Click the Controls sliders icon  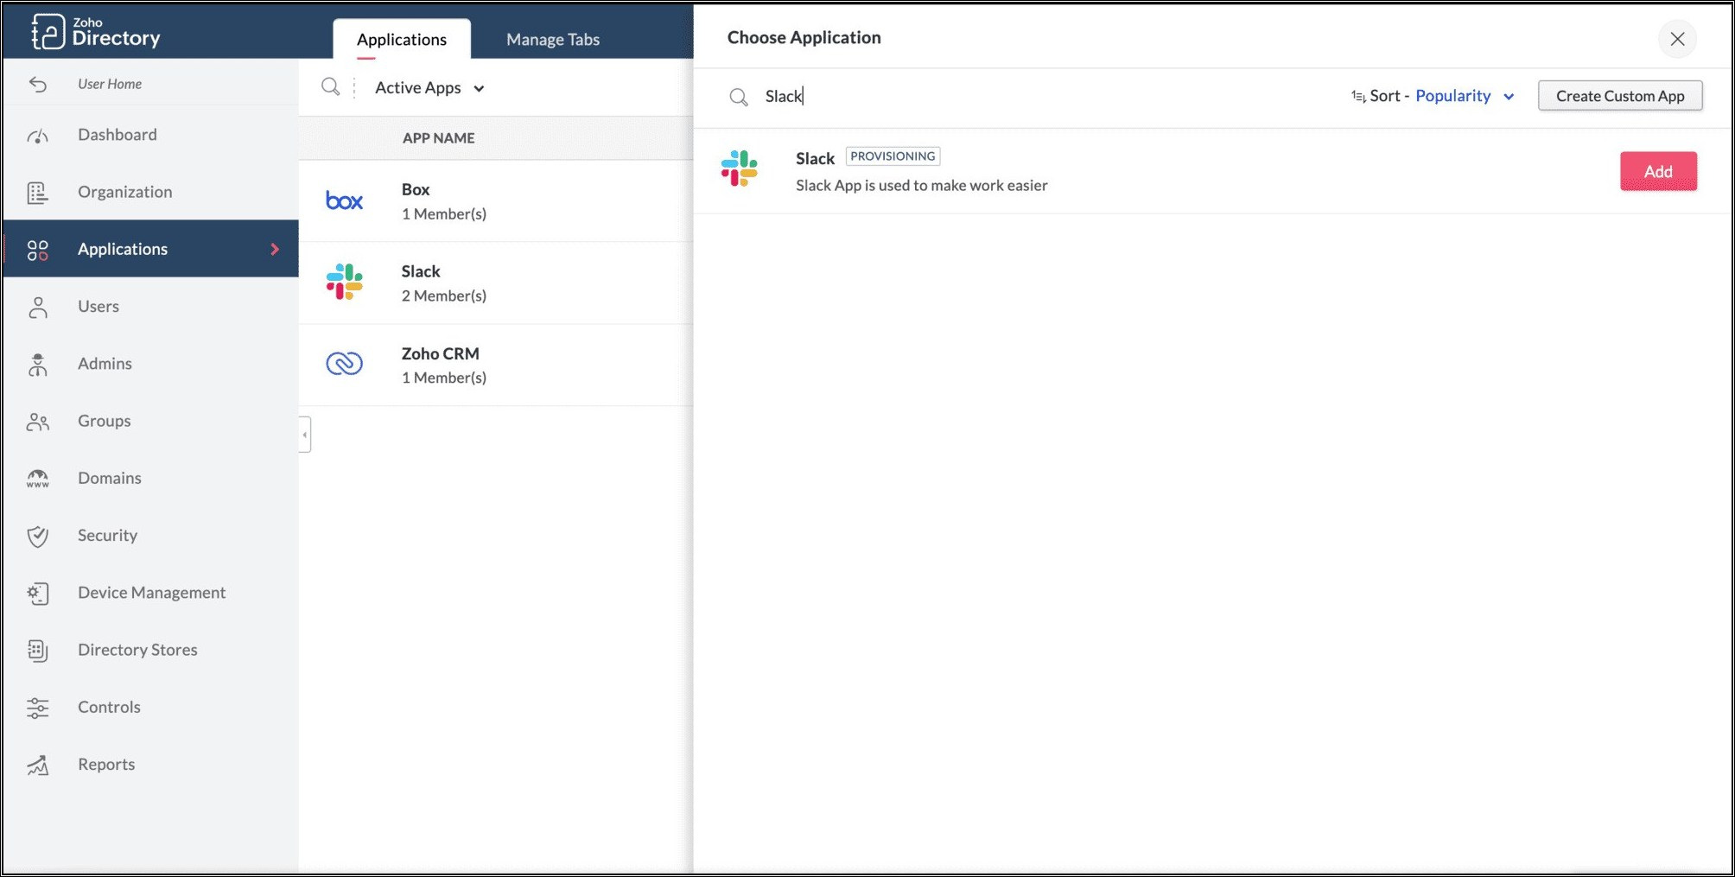pyautogui.click(x=38, y=708)
